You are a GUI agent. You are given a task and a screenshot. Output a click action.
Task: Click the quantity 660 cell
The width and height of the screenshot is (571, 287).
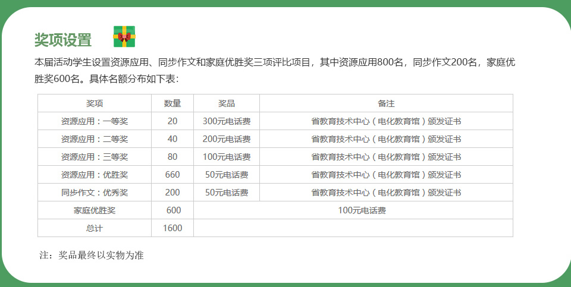tap(172, 175)
